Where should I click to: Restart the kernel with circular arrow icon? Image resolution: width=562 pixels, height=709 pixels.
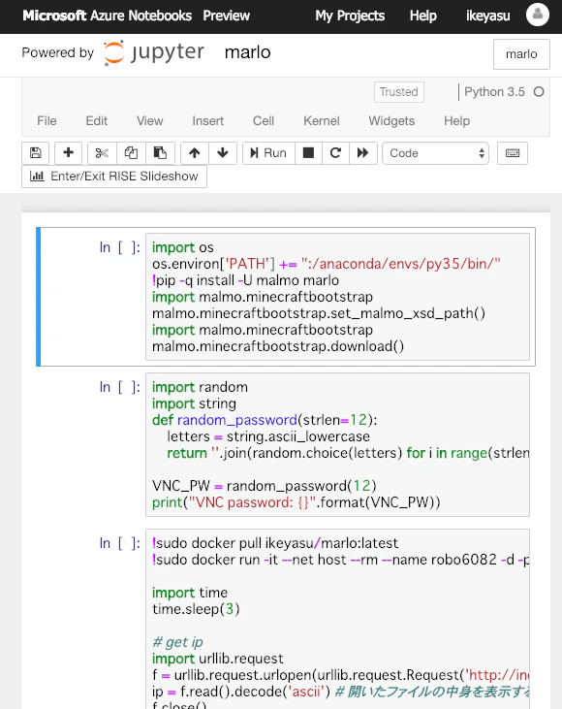pos(335,153)
